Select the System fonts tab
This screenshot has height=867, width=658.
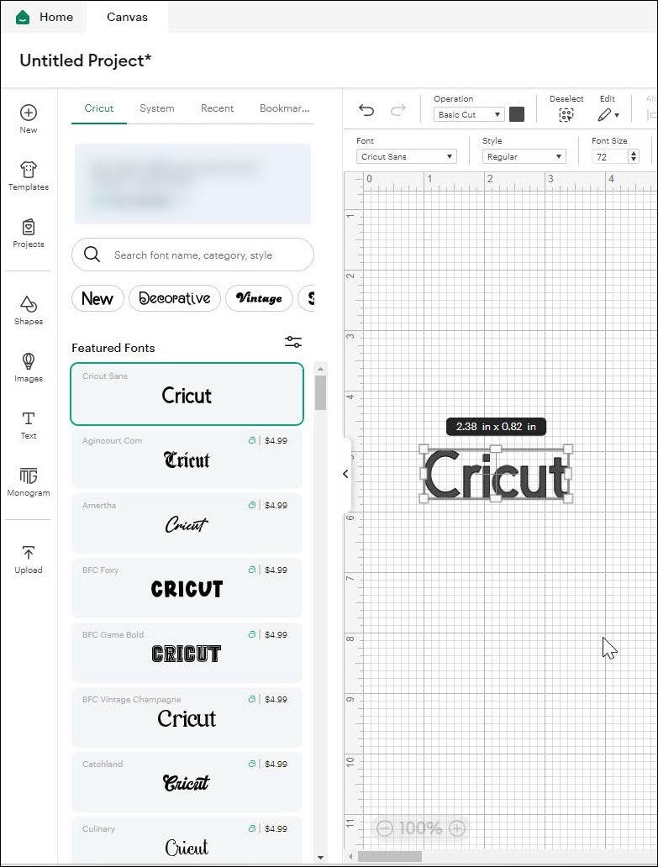[x=157, y=108]
